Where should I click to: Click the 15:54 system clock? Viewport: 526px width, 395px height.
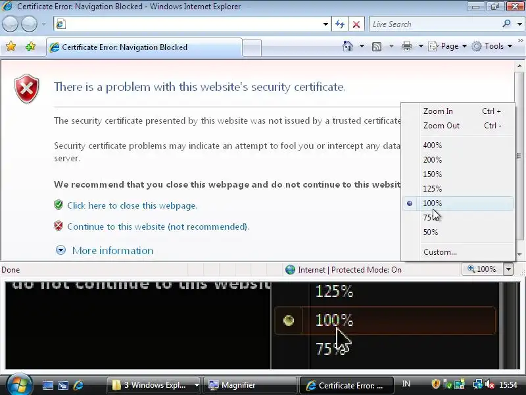508,384
